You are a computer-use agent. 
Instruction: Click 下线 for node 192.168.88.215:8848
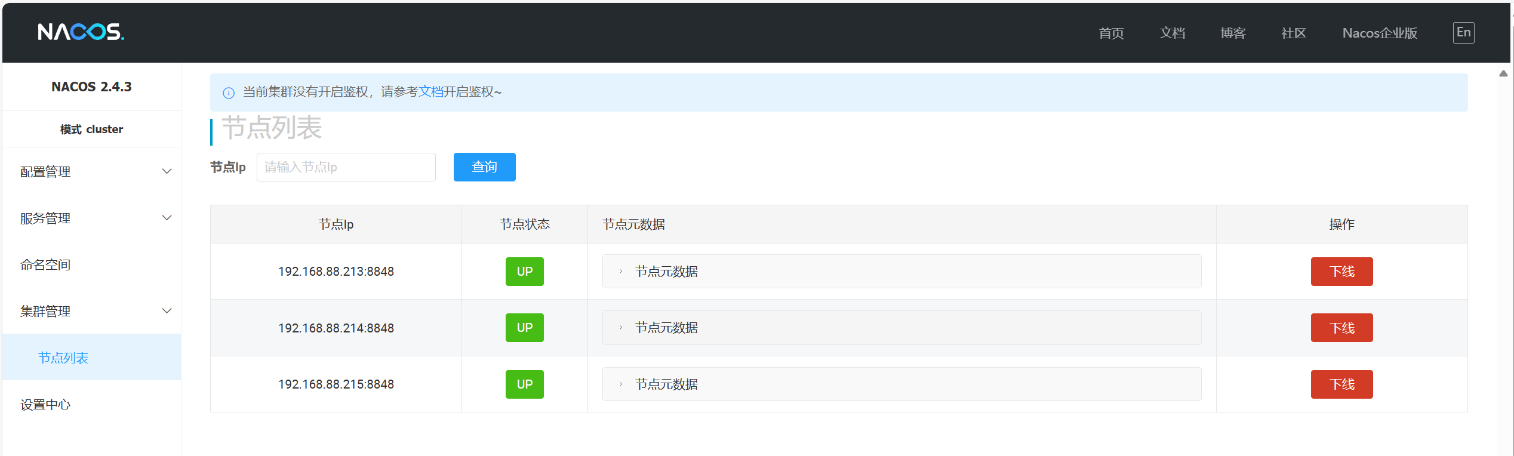1341,384
